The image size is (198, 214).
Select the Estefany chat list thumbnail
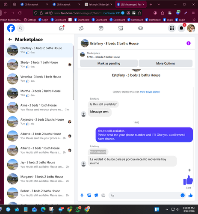click(13, 50)
